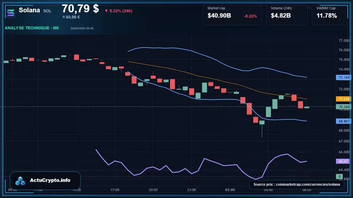Screen dimensions: 353x198
Task: Click the Vol/Mkt Cap 11.78% value
Action: (x=327, y=16)
